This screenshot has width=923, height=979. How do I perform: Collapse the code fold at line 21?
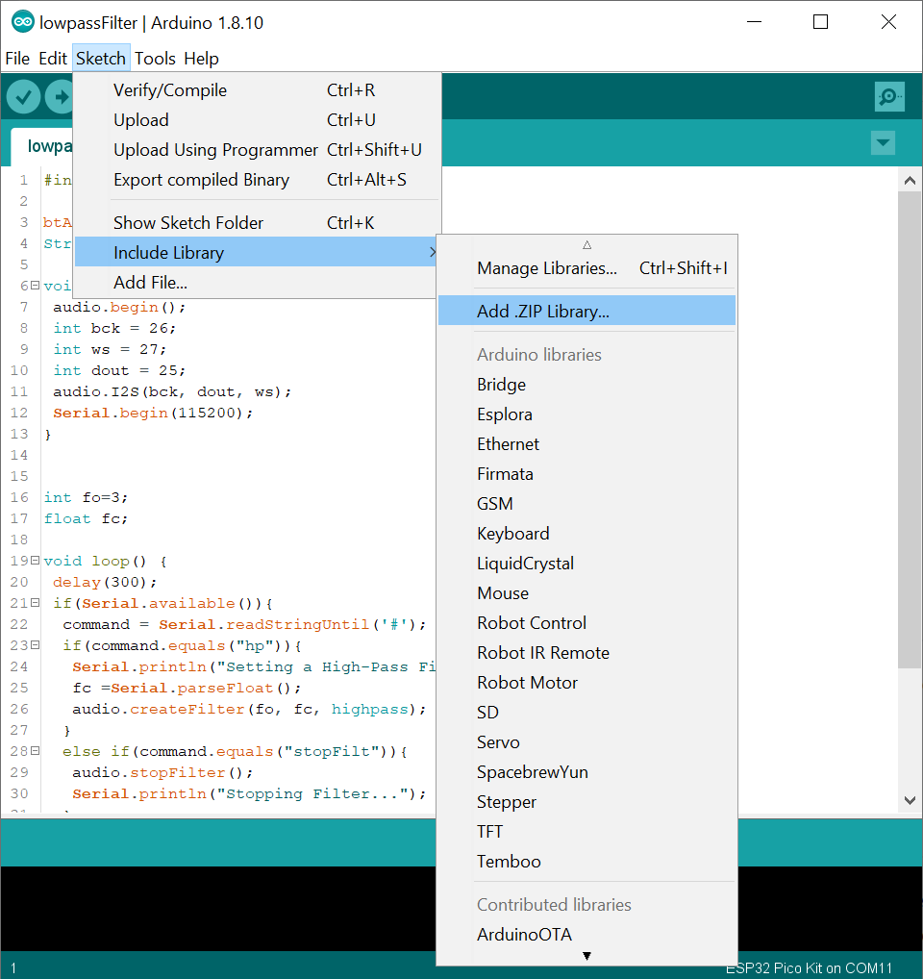click(35, 603)
